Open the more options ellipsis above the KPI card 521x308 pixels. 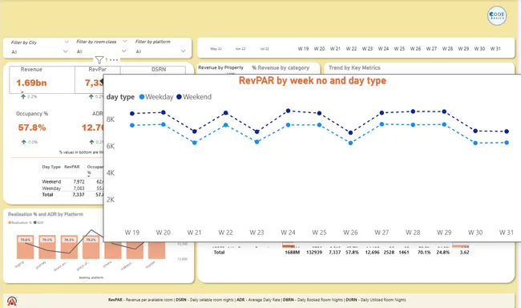click(x=114, y=60)
